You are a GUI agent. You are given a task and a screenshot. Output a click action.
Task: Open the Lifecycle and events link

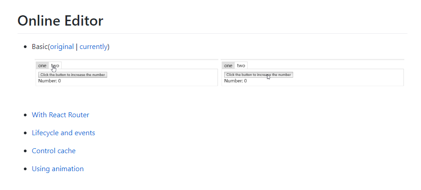click(63, 133)
